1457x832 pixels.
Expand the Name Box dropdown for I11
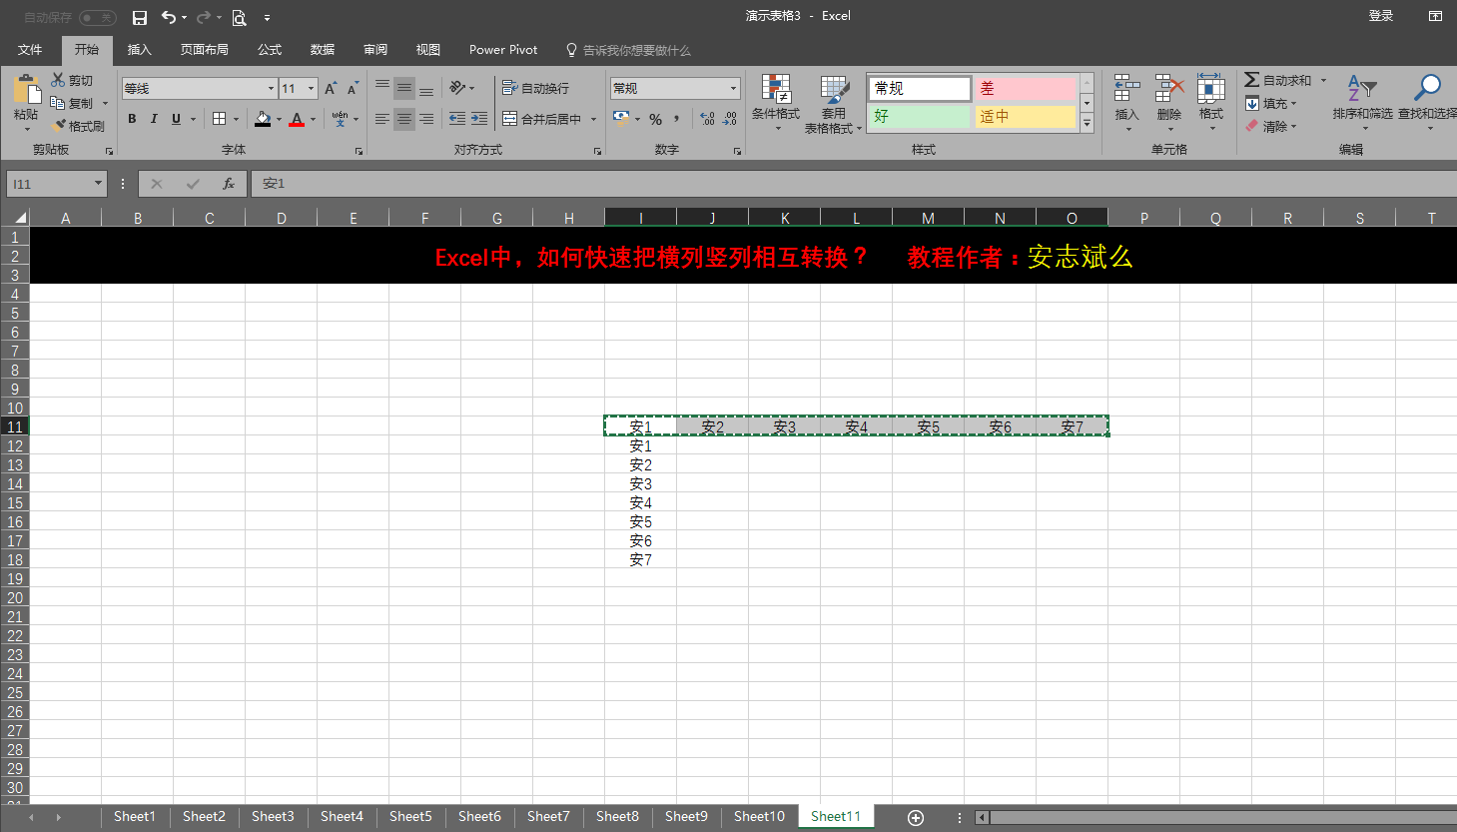click(x=98, y=184)
